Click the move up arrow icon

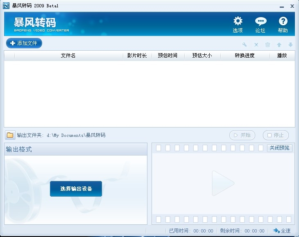tap(279, 45)
